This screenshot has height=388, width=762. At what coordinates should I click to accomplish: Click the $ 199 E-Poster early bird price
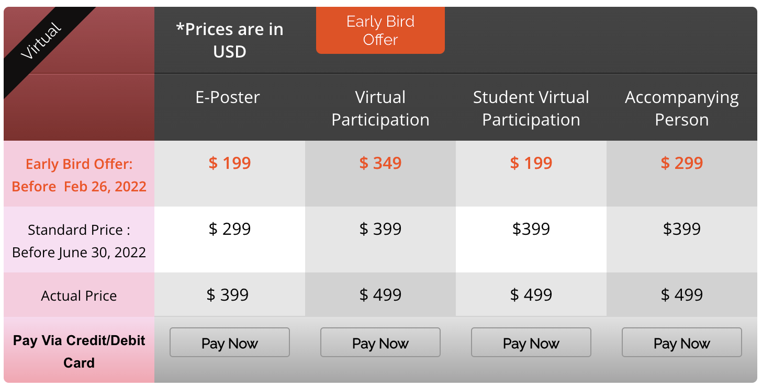(x=230, y=163)
